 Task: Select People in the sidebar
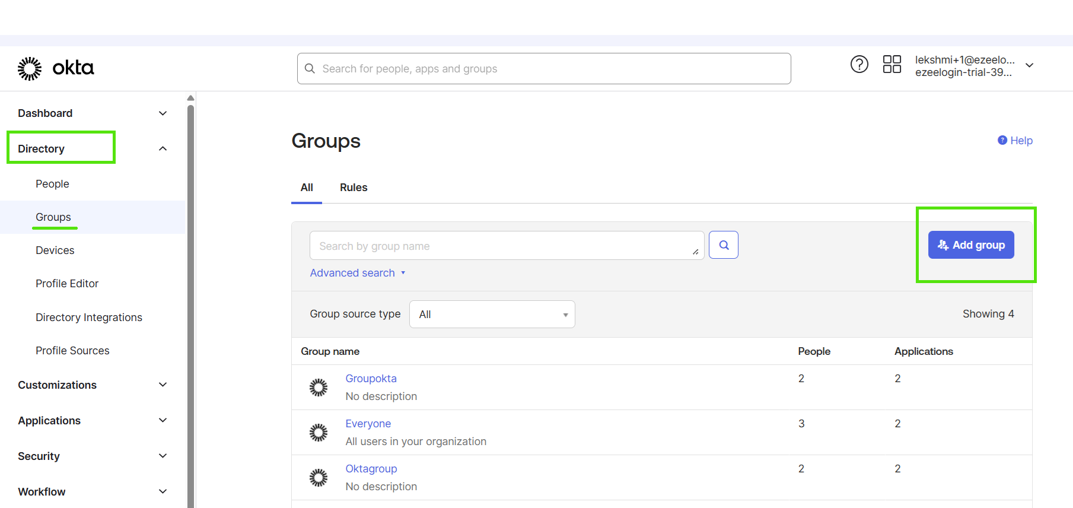[52, 184]
